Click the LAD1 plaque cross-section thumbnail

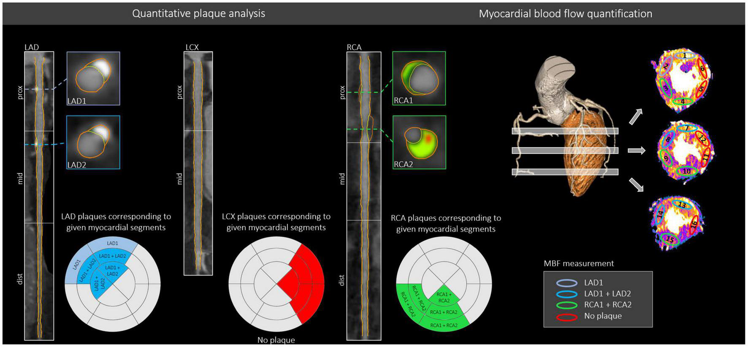(x=93, y=78)
